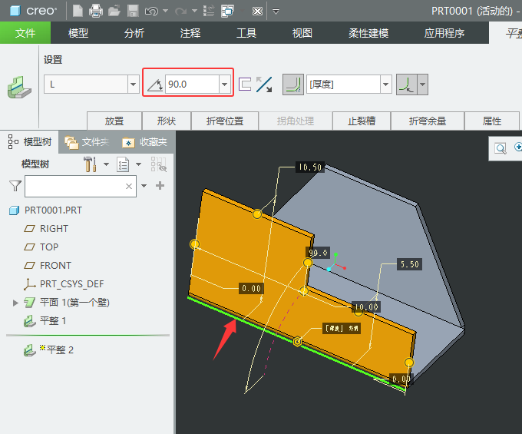Open the radius side dropdown arrow
Screen dimensions: 522x434
422,84
